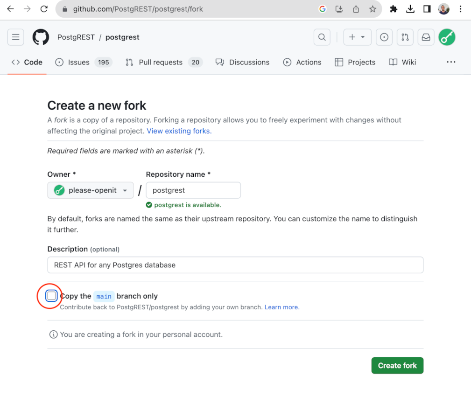Open the Chrome three-dot menu
The width and height of the screenshot is (471, 418).
tap(460, 9)
